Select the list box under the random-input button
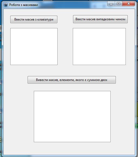This screenshot has width=138, height=157. click(x=99, y=46)
